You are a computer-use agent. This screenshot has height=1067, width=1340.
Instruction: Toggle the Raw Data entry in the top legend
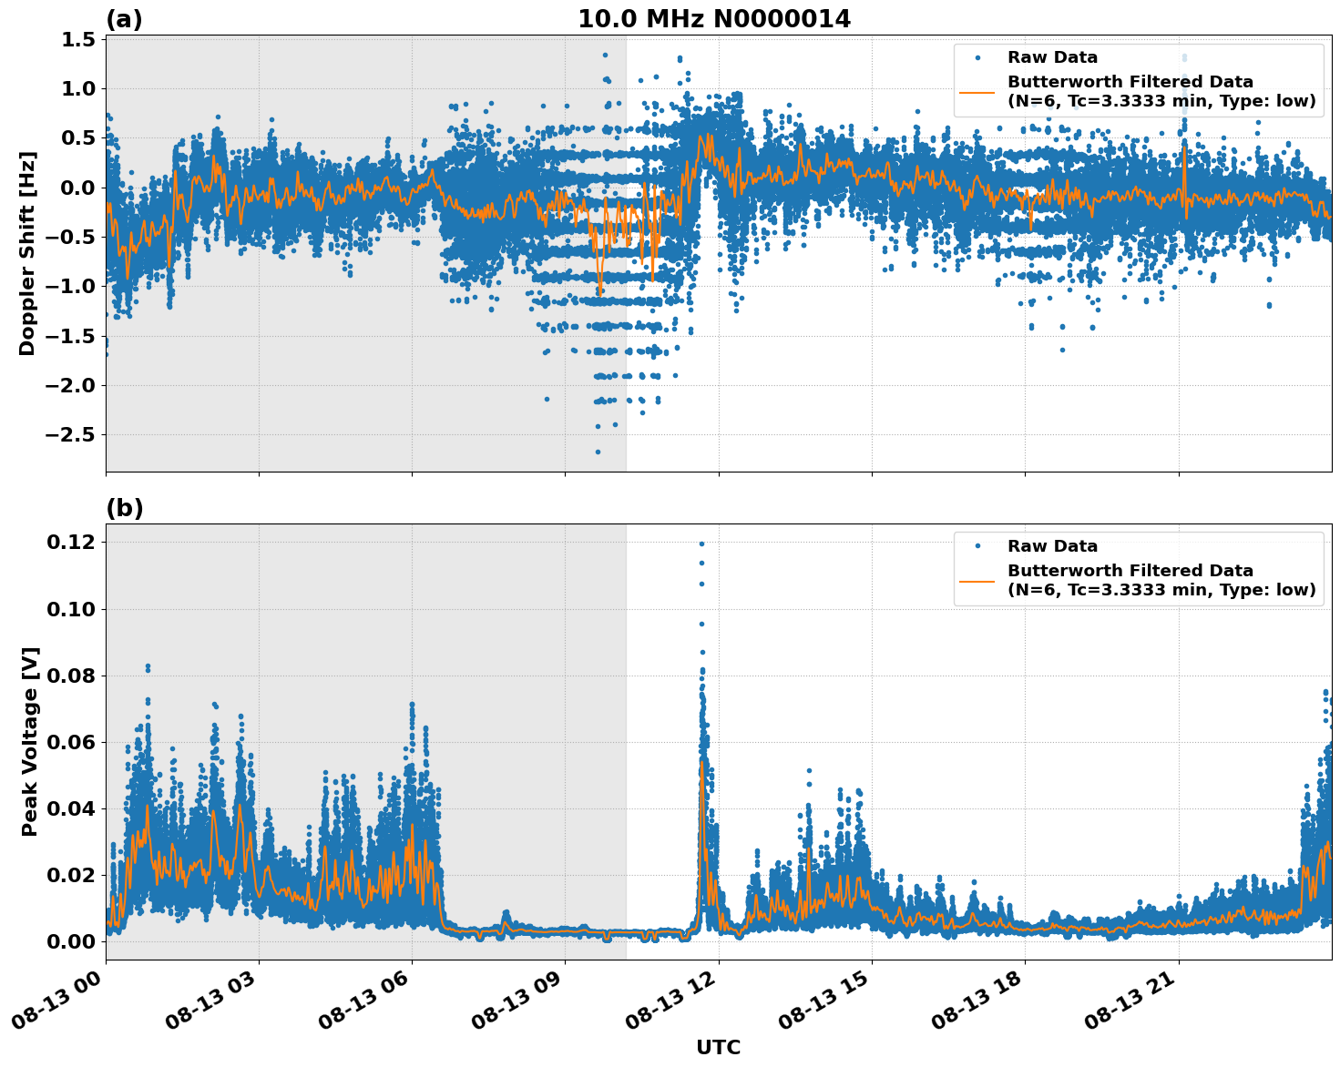[x=1049, y=56]
